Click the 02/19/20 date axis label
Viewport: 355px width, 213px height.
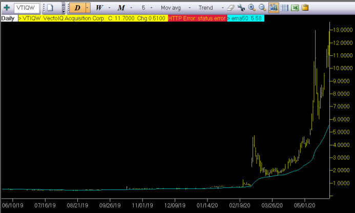tap(240, 205)
